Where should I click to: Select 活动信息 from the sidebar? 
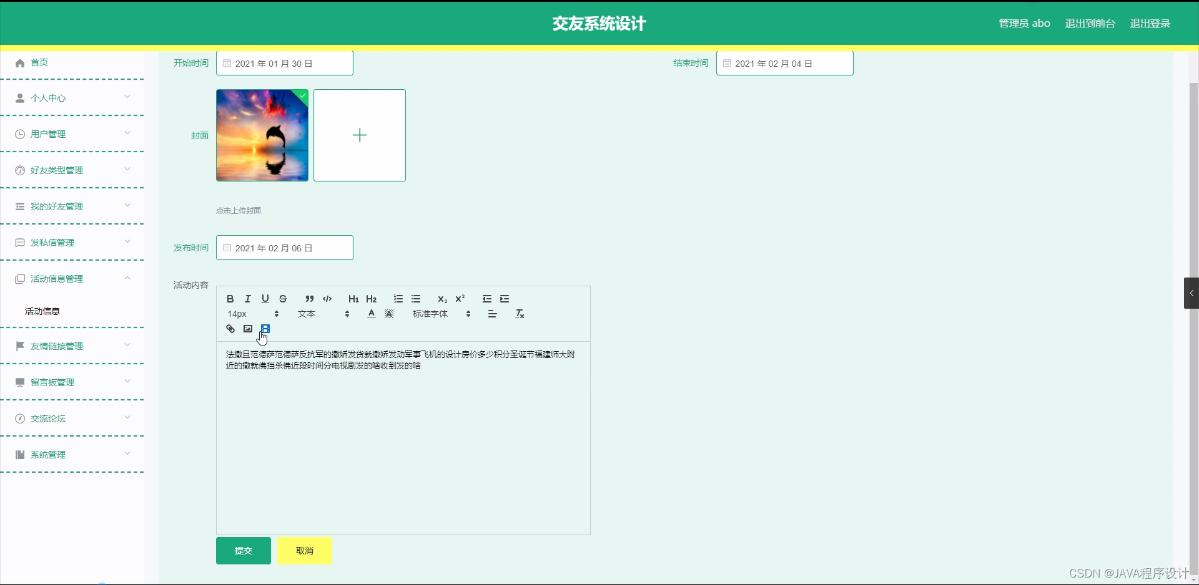point(42,311)
